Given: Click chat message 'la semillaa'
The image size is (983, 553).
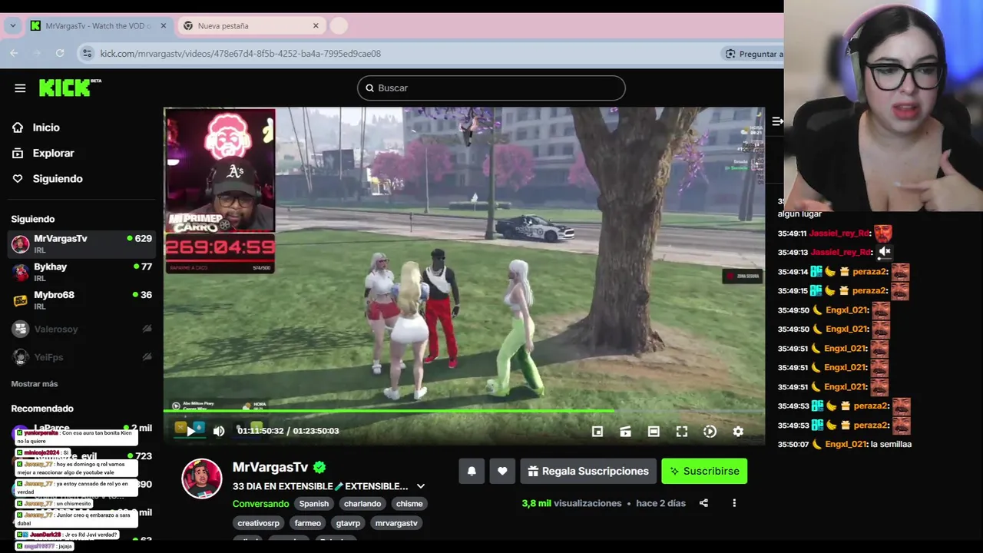Looking at the screenshot, I should tap(892, 444).
